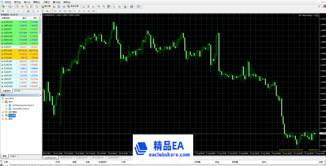Screen dimensions: 326x166
Task: Sort terminal by 获利 column header
Action: point(264,162)
